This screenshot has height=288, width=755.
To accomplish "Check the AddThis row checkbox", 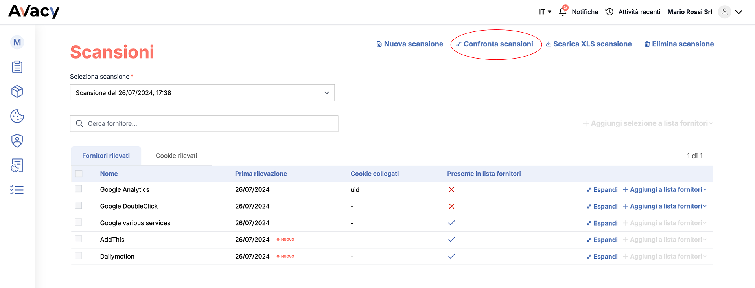I will click(x=78, y=239).
